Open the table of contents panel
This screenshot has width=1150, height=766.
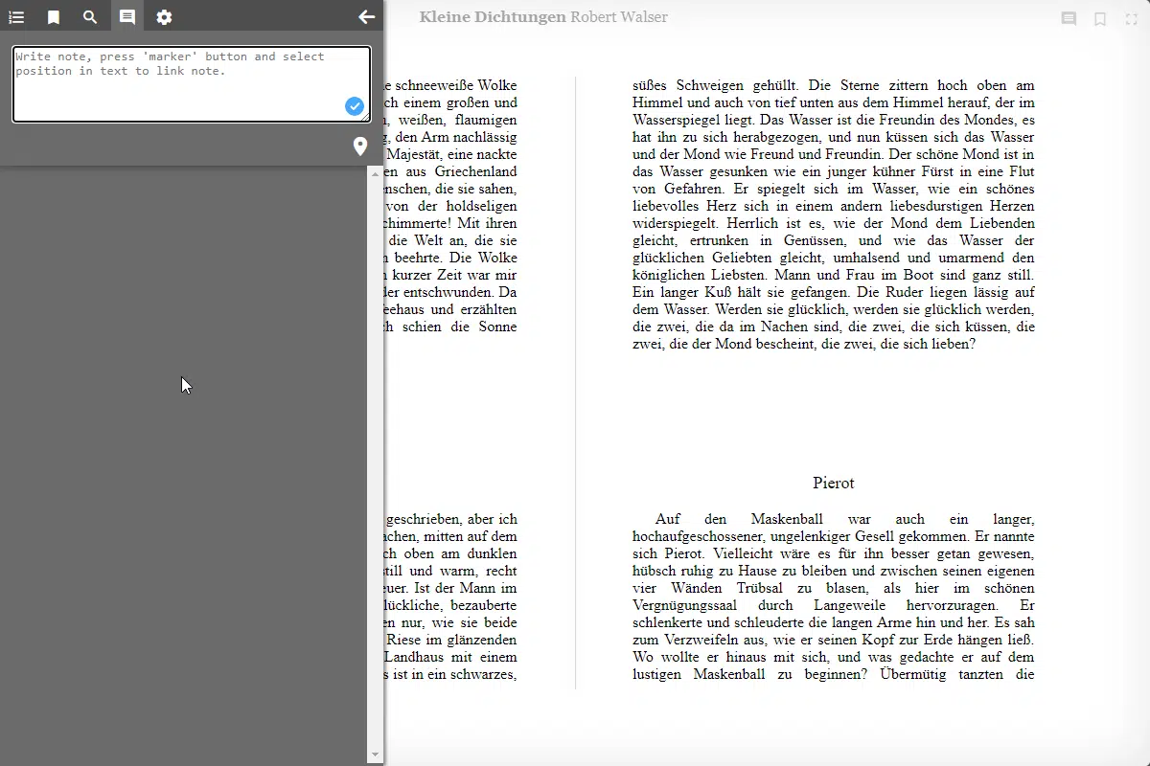16,17
